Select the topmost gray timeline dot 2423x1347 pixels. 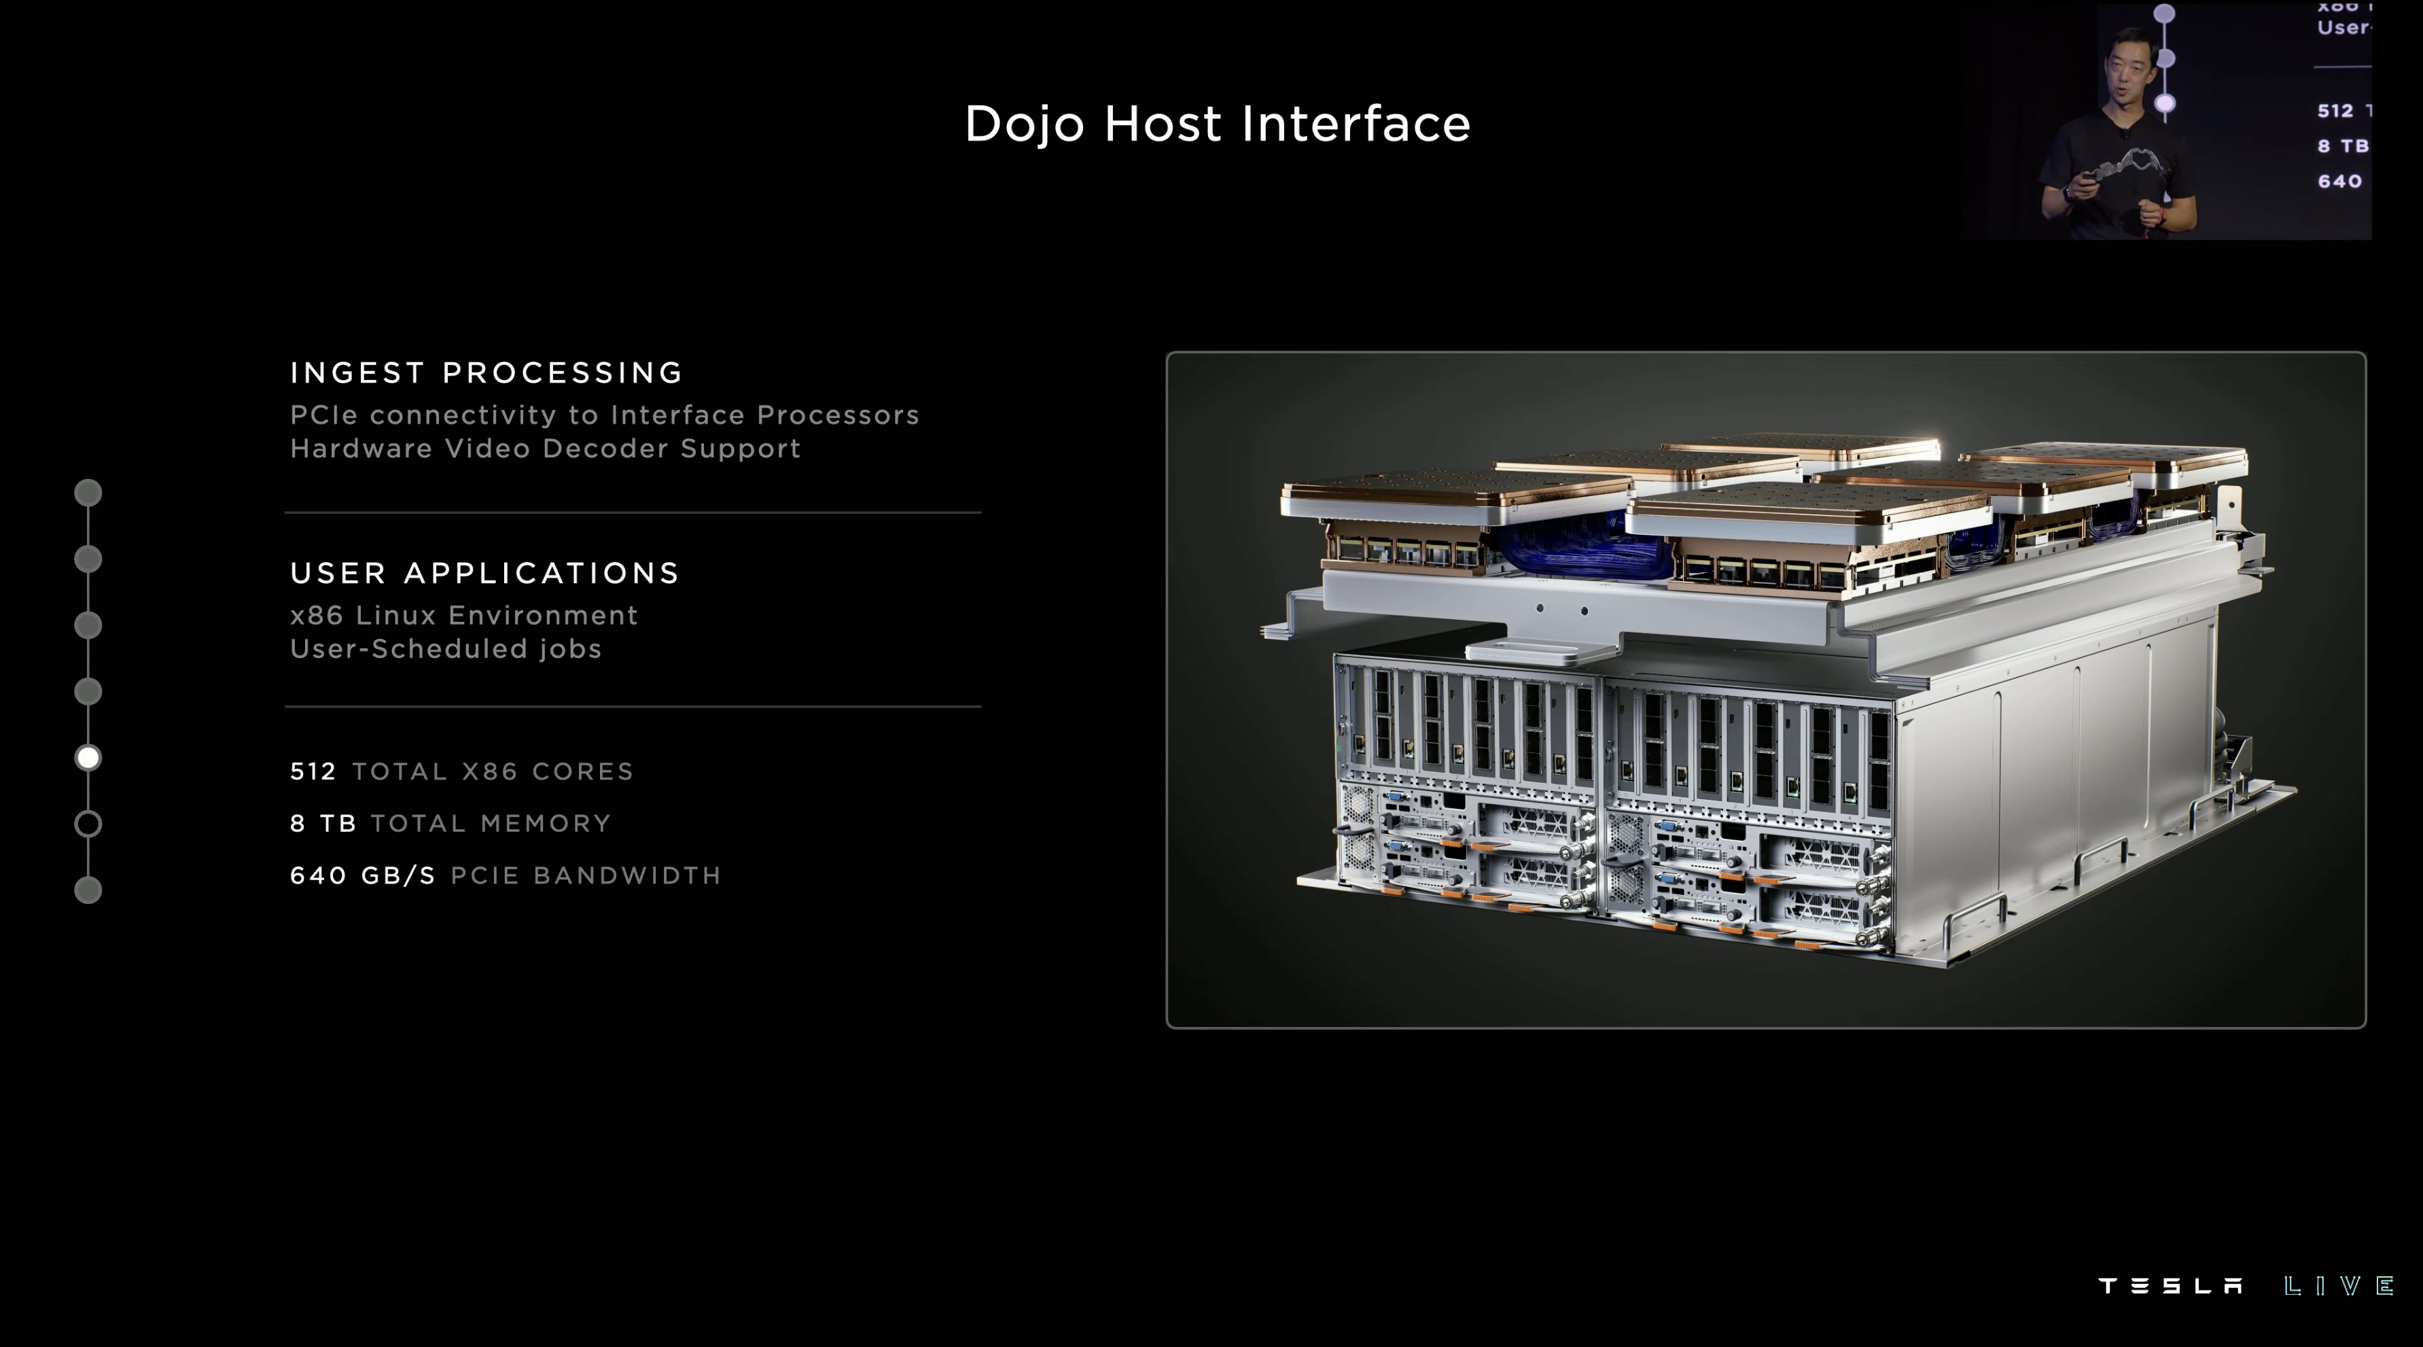coord(90,489)
